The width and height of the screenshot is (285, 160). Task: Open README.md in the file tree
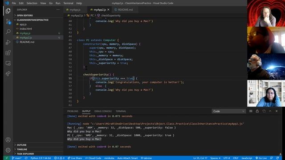[27, 42]
